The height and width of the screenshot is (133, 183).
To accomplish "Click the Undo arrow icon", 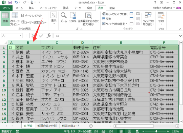I will click(x=16, y=2).
